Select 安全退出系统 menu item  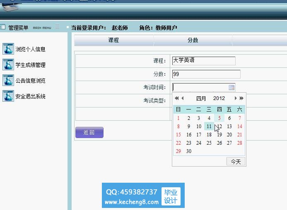click(x=30, y=96)
